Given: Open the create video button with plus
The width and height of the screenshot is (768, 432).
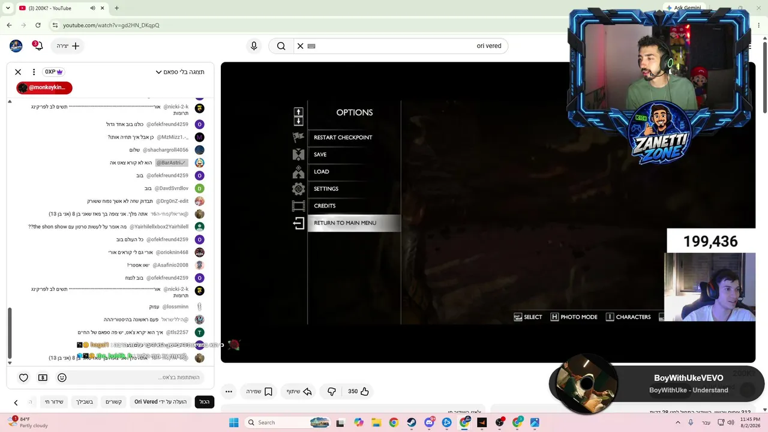Looking at the screenshot, I should pos(68,46).
